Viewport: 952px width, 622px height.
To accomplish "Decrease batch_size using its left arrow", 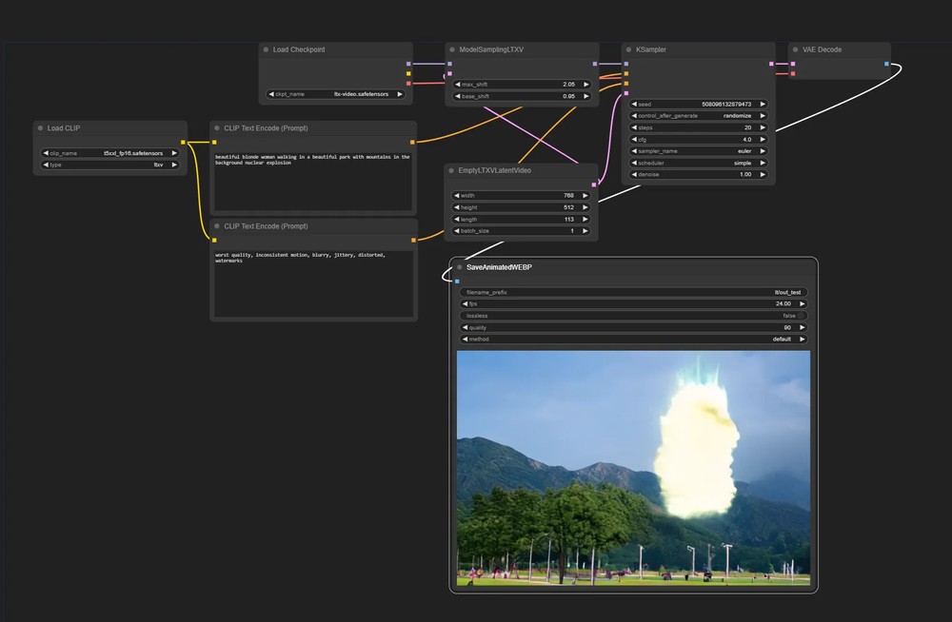I will coord(457,230).
